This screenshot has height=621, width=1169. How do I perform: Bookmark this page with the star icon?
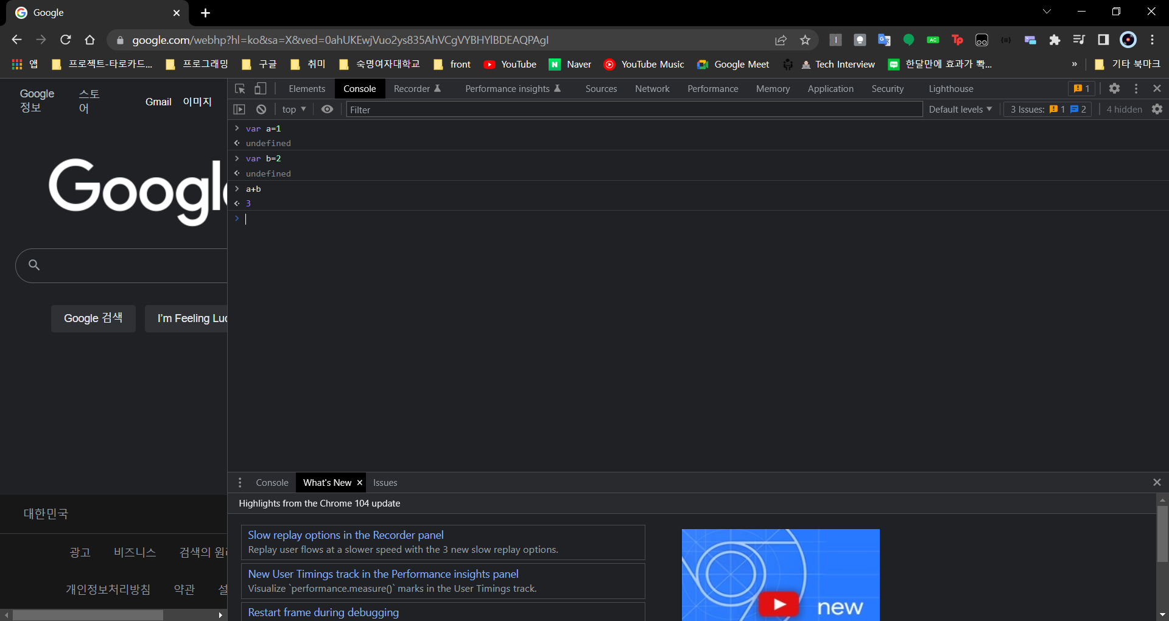805,40
